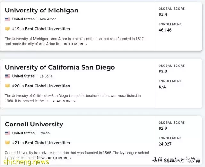Click gold badge icon next to #21 ranking
The image size is (205, 167).
tap(7, 142)
